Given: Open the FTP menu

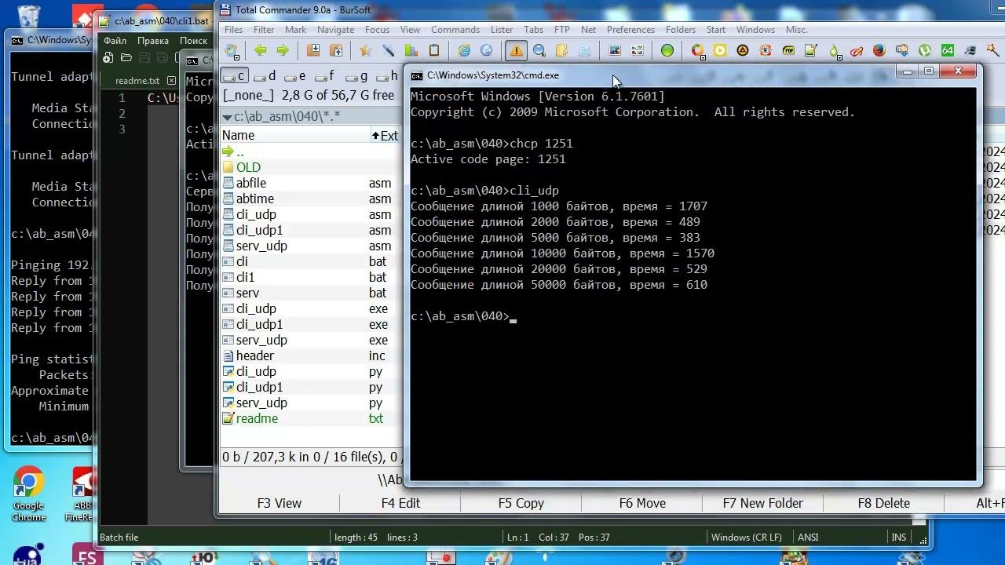Looking at the screenshot, I should coord(562,30).
